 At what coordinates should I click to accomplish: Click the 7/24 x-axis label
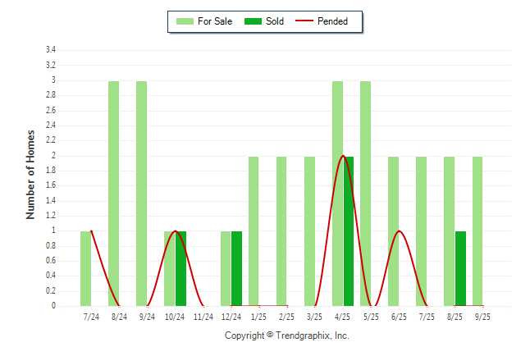point(91,317)
